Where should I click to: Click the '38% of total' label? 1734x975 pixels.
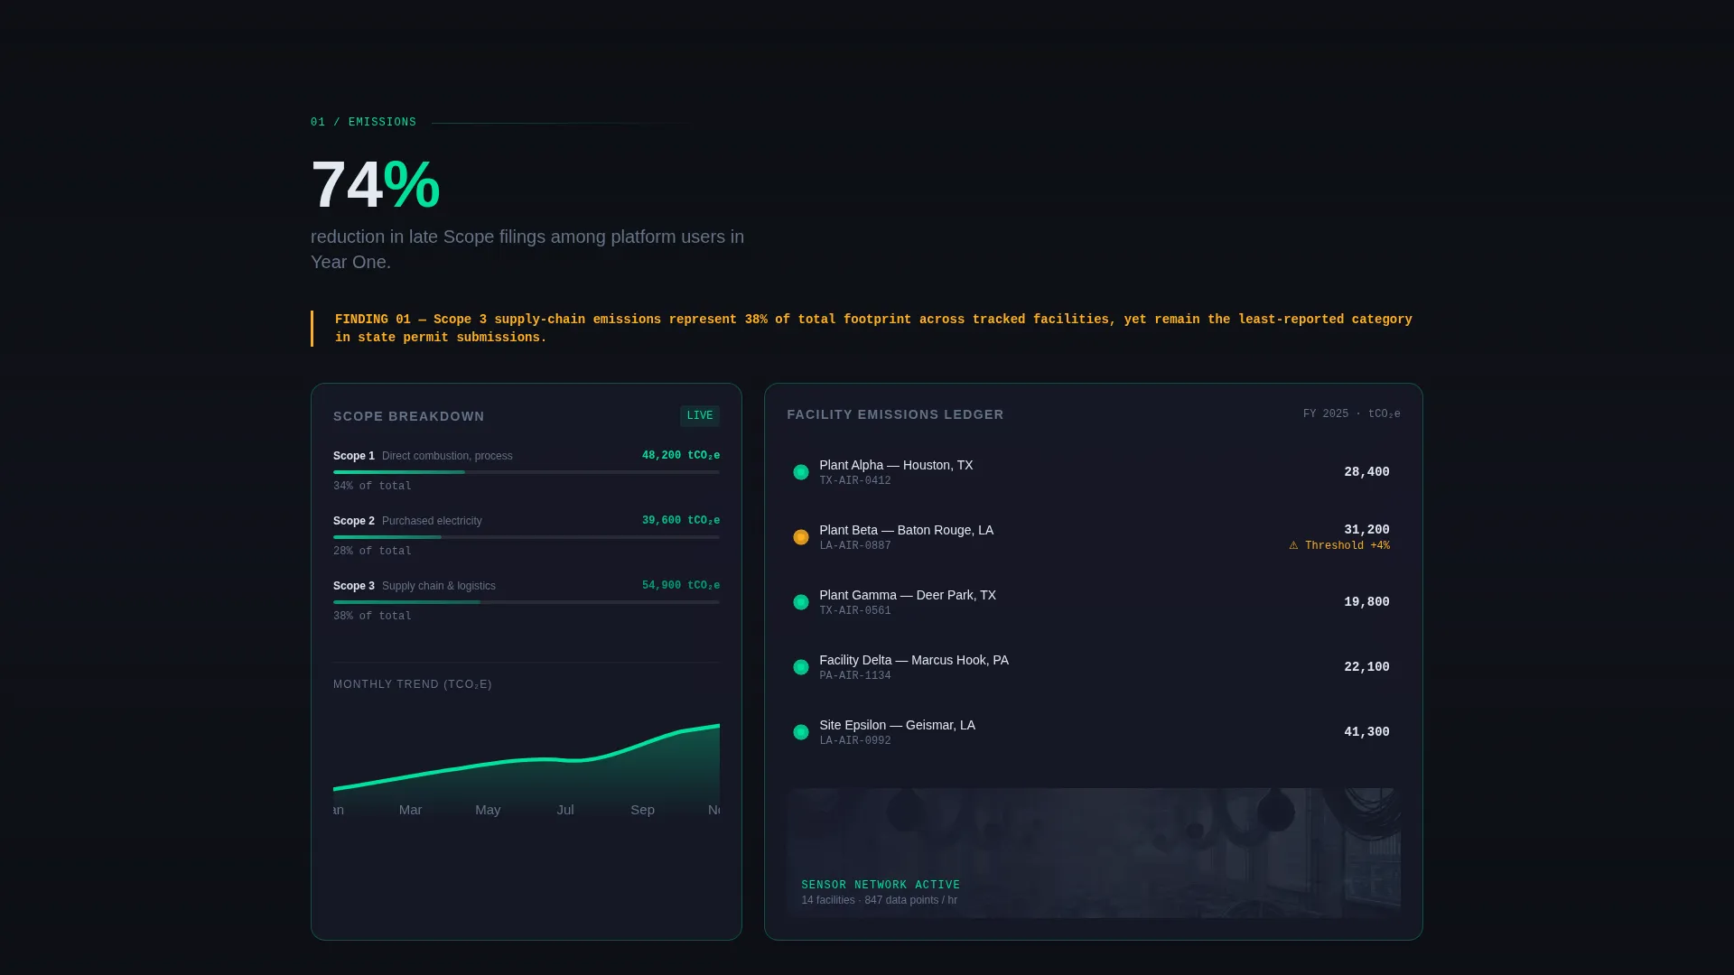[x=372, y=617]
